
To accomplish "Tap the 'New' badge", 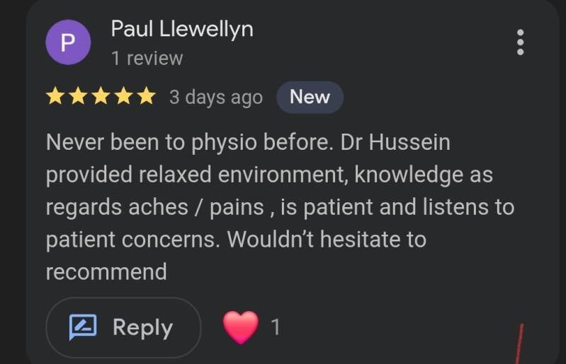I will (310, 97).
